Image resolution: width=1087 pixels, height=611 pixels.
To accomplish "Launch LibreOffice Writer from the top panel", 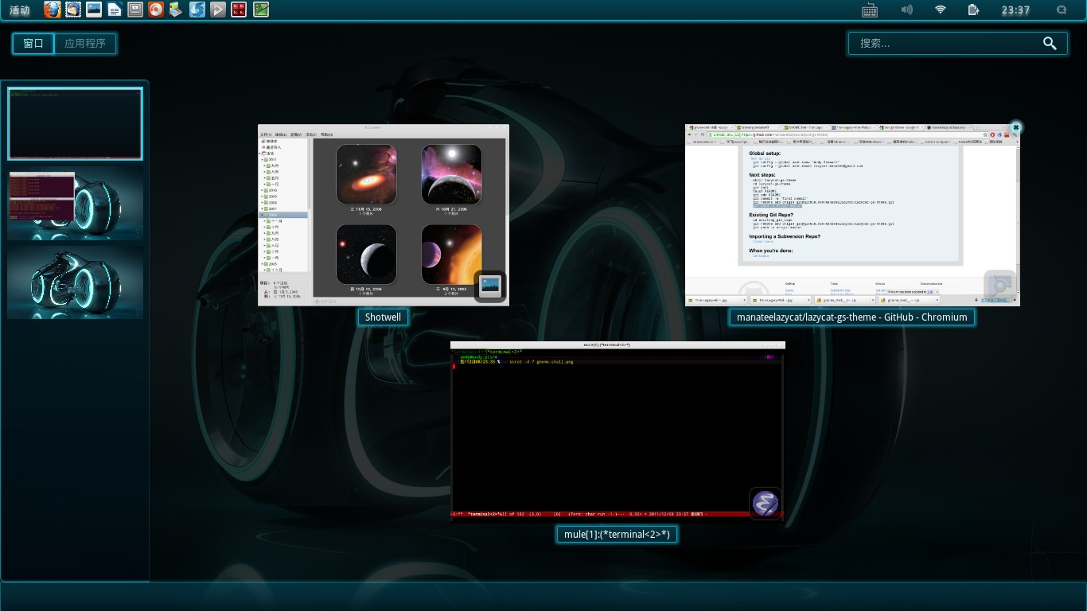I will click(x=115, y=10).
